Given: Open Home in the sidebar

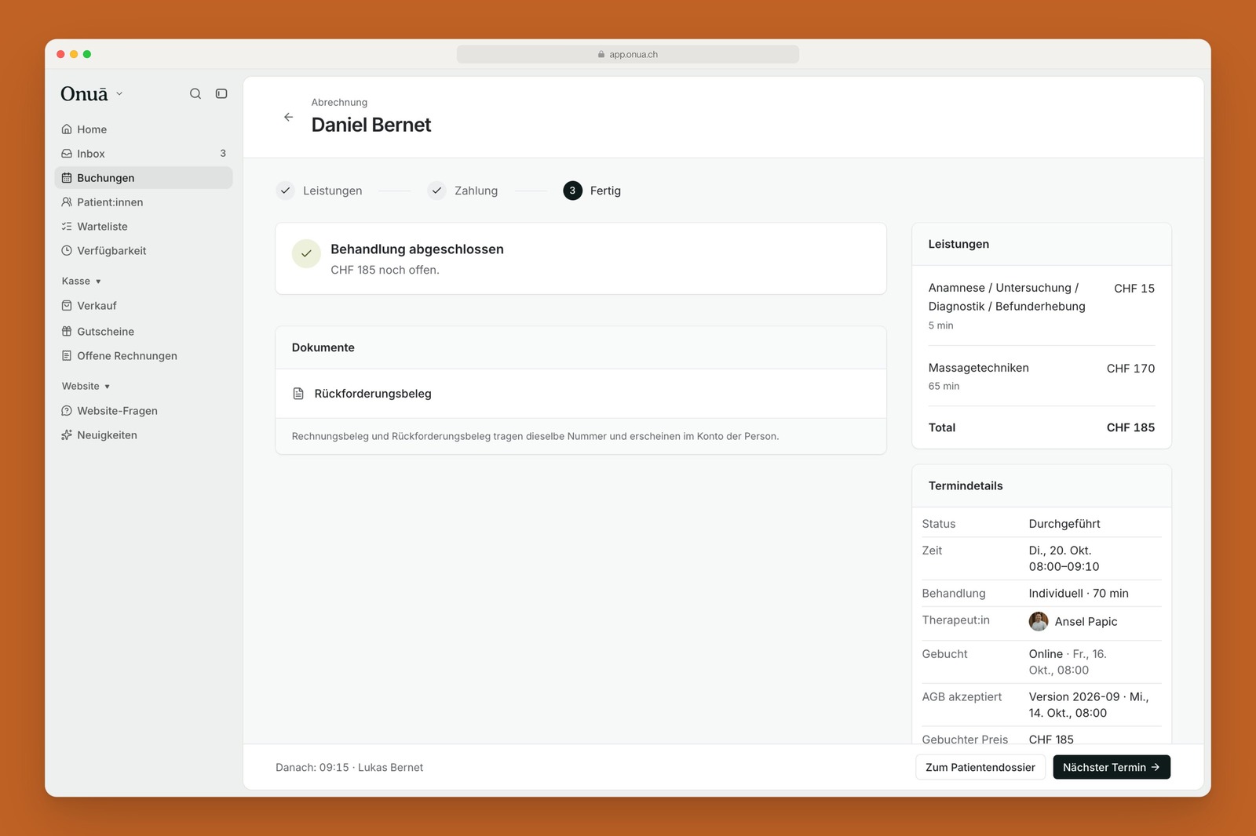Looking at the screenshot, I should [144, 129].
